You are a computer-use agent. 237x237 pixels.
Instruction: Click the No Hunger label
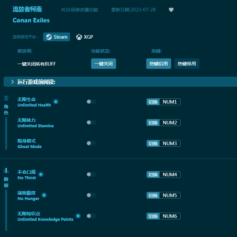pos(29,198)
